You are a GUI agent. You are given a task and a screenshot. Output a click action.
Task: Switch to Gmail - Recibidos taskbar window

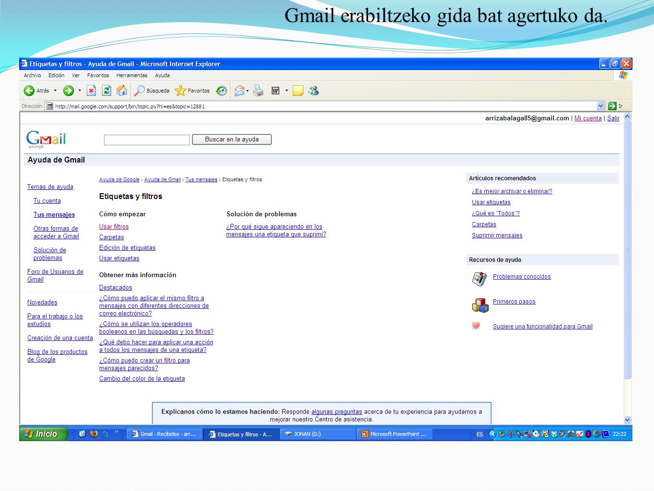(x=164, y=434)
